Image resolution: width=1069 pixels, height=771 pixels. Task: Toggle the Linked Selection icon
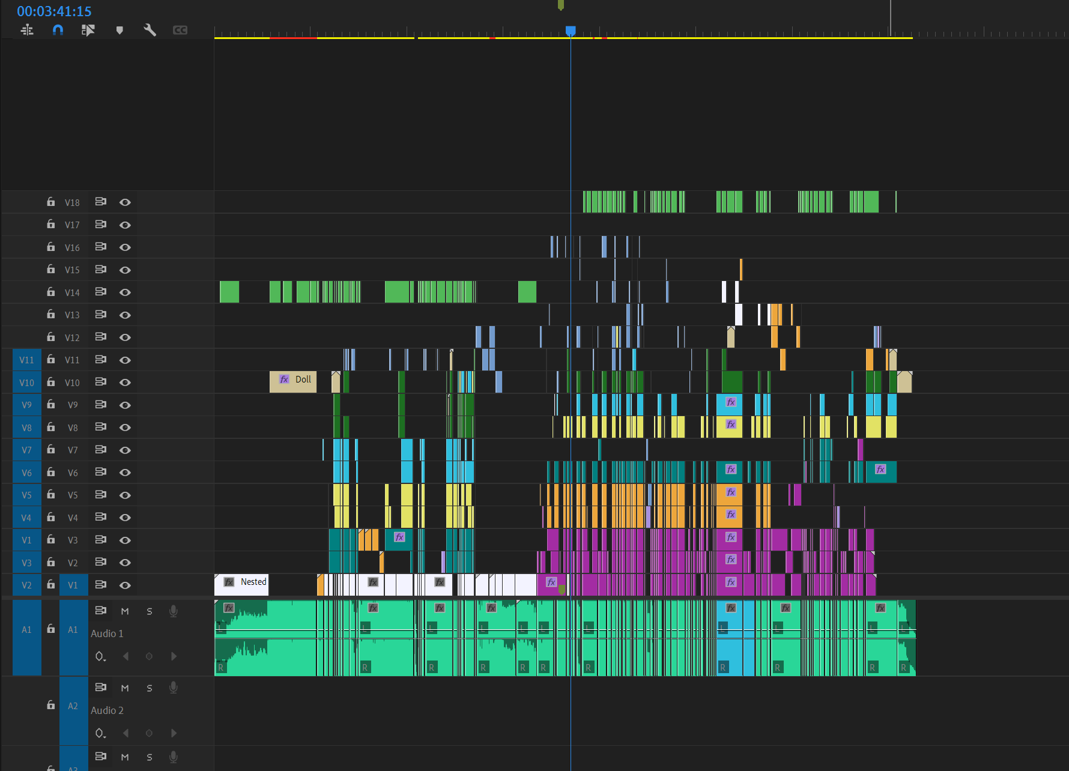[x=88, y=30]
